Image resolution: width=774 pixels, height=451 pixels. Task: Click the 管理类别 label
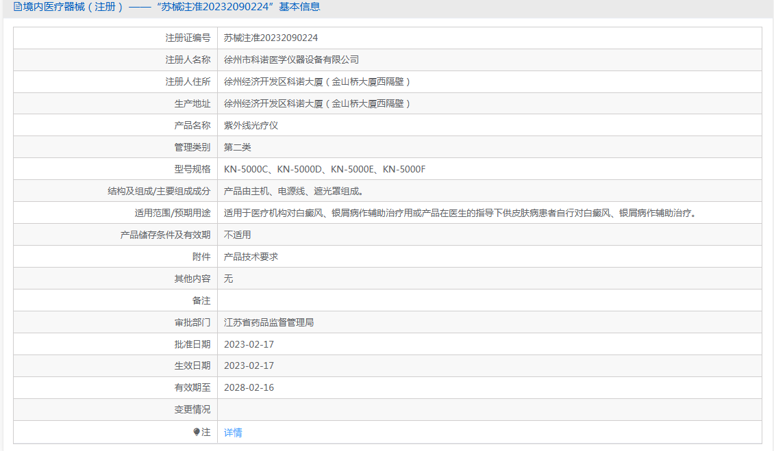(192, 147)
